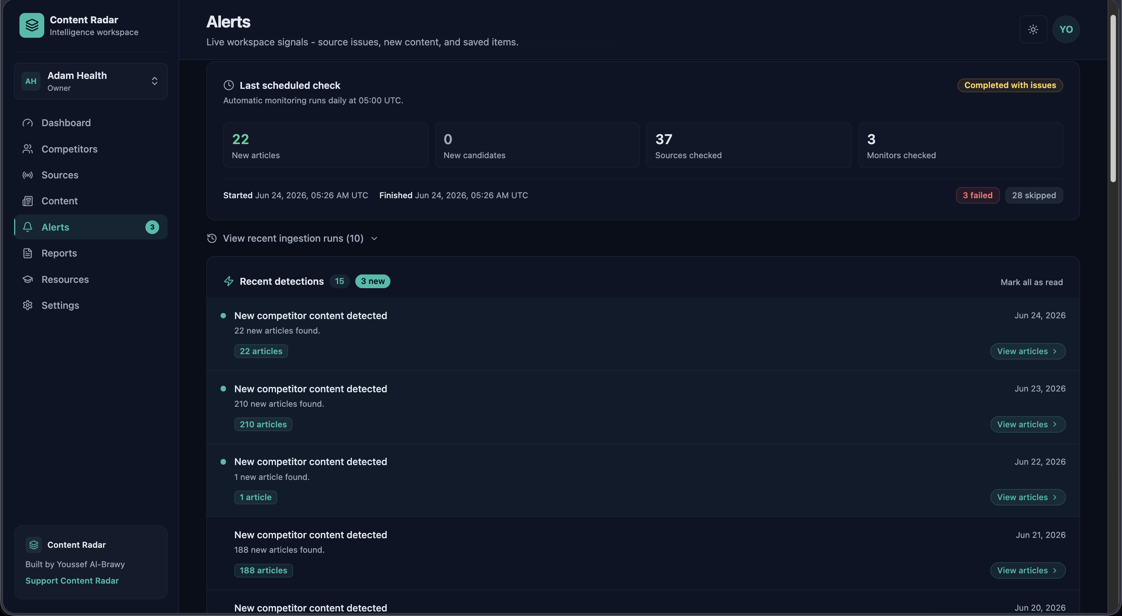Click the Completed with issues badge
This screenshot has width=1122, height=616.
click(1010, 85)
